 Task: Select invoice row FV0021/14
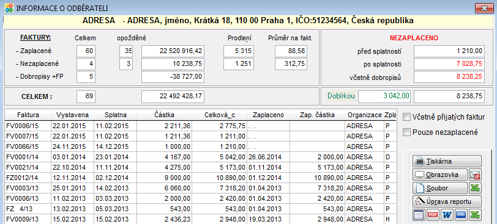pos(200,167)
